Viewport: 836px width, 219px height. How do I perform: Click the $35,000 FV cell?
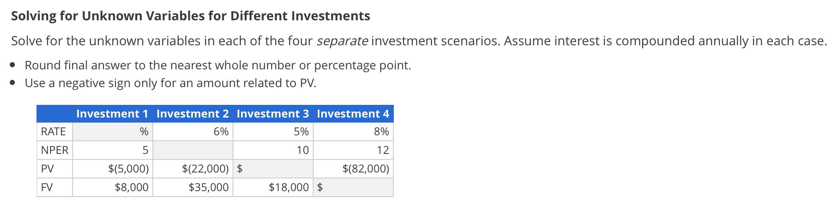coord(208,187)
